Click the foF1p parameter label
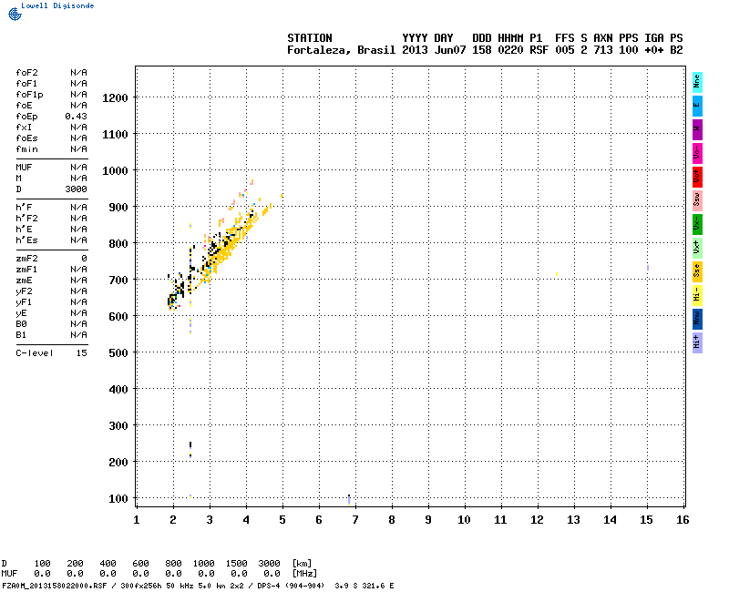The width and height of the screenshot is (729, 592). 30,95
